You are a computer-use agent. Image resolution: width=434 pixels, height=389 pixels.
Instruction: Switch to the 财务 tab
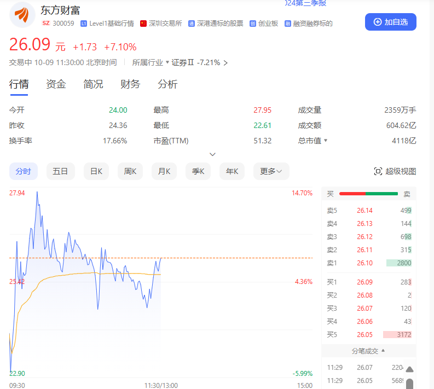[x=130, y=84]
